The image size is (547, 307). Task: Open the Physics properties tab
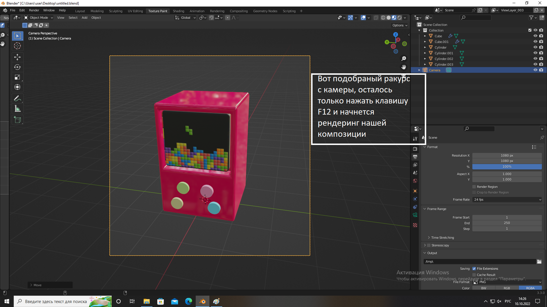click(x=415, y=199)
